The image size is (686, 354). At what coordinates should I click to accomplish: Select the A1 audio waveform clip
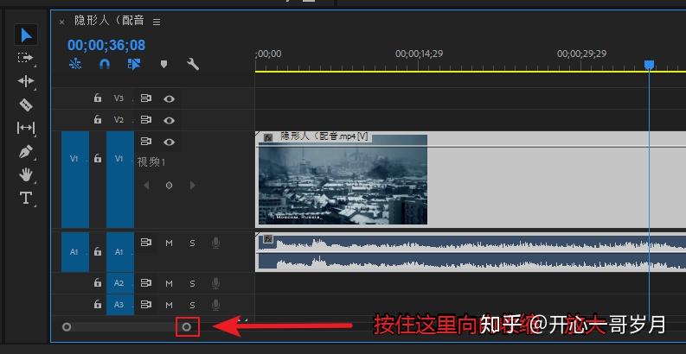(471, 252)
